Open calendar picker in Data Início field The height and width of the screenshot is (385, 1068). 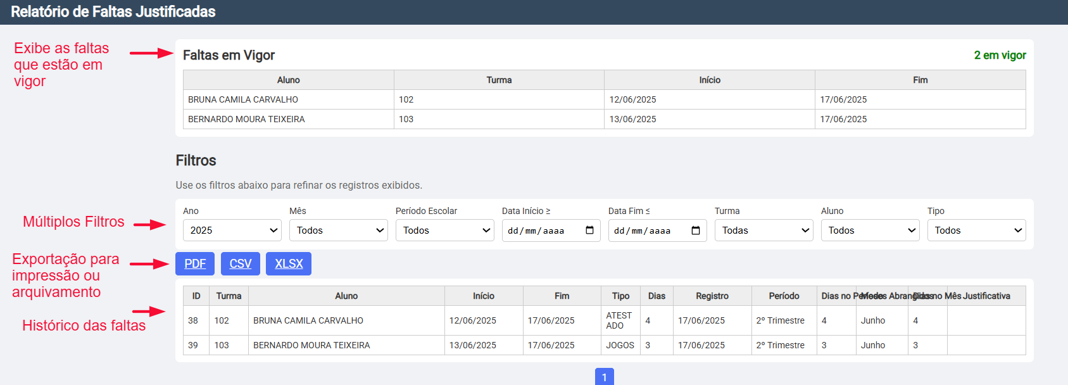point(589,230)
